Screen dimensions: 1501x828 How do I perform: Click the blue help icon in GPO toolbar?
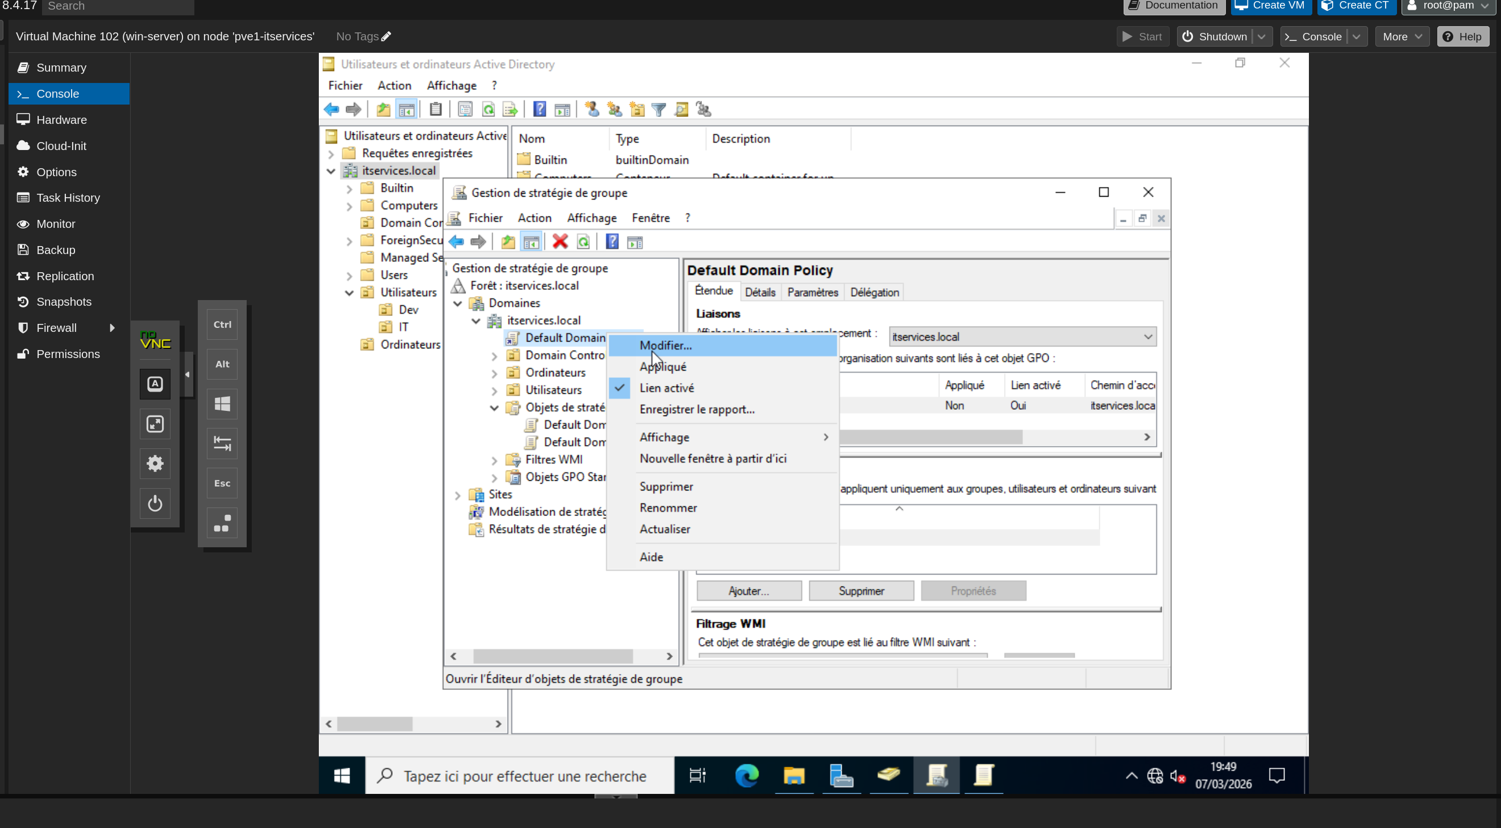612,242
